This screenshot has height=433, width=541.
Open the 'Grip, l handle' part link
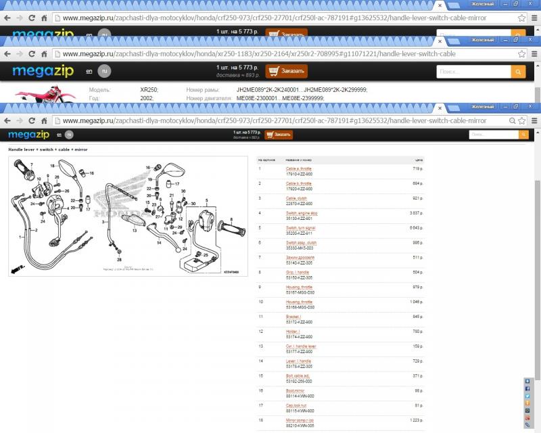(x=298, y=273)
